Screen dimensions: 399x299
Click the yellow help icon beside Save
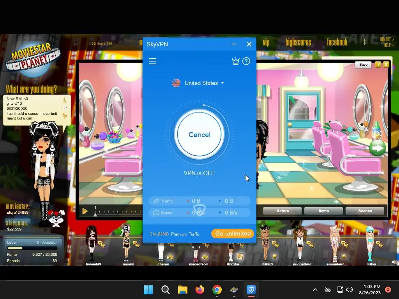(378, 65)
